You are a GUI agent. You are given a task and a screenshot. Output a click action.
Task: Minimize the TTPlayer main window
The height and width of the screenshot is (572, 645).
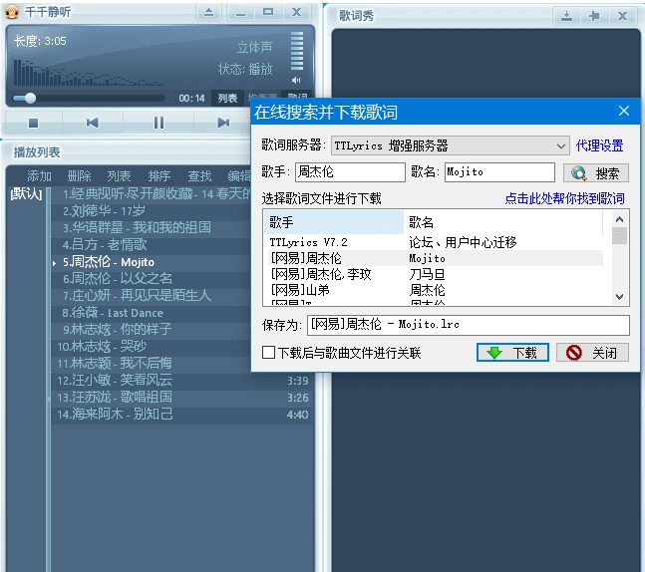point(240,12)
